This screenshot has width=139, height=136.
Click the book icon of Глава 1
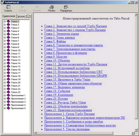tap(8, 22)
